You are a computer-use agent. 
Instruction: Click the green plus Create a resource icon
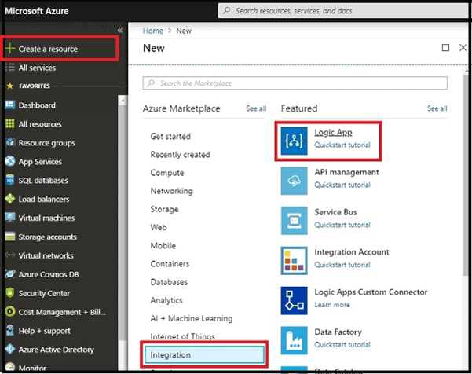[10, 48]
